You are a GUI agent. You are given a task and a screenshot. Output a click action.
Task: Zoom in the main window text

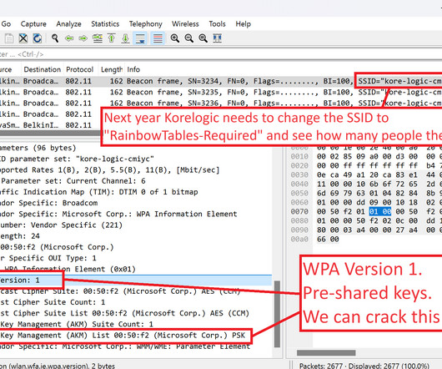tap(175, 38)
